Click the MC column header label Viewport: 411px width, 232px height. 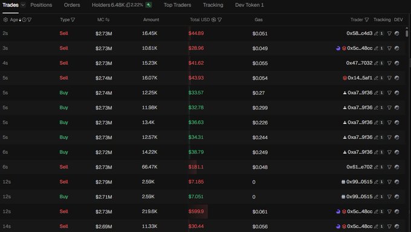pyautogui.click(x=101, y=20)
